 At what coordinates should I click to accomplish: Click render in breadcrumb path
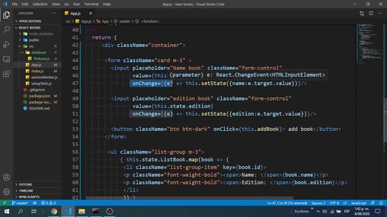122,22
